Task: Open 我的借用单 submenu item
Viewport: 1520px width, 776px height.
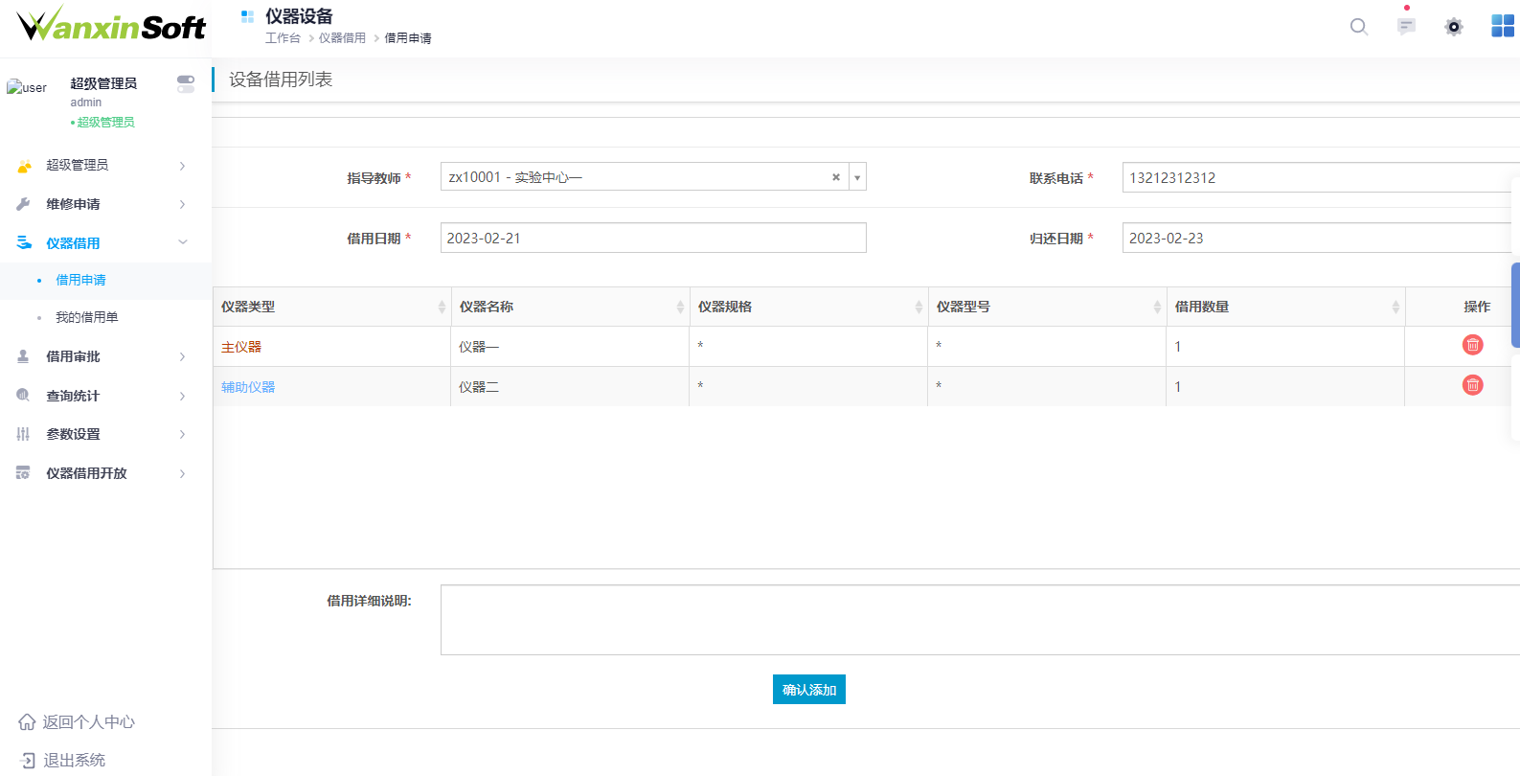Action: [87, 317]
